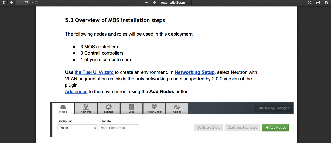The height and width of the screenshot is (143, 331).
Task: Zoom out with the minus button
Action: [x=147, y=2]
